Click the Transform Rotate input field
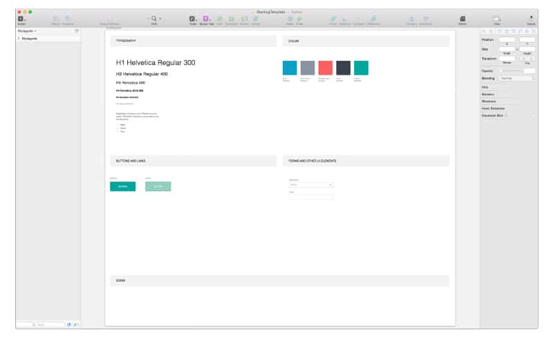The image size is (553, 350). (507, 59)
